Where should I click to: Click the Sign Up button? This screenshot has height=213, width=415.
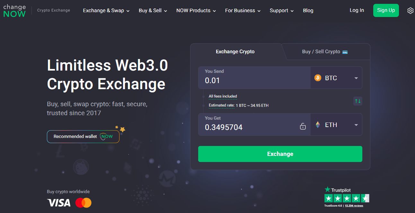(x=386, y=10)
